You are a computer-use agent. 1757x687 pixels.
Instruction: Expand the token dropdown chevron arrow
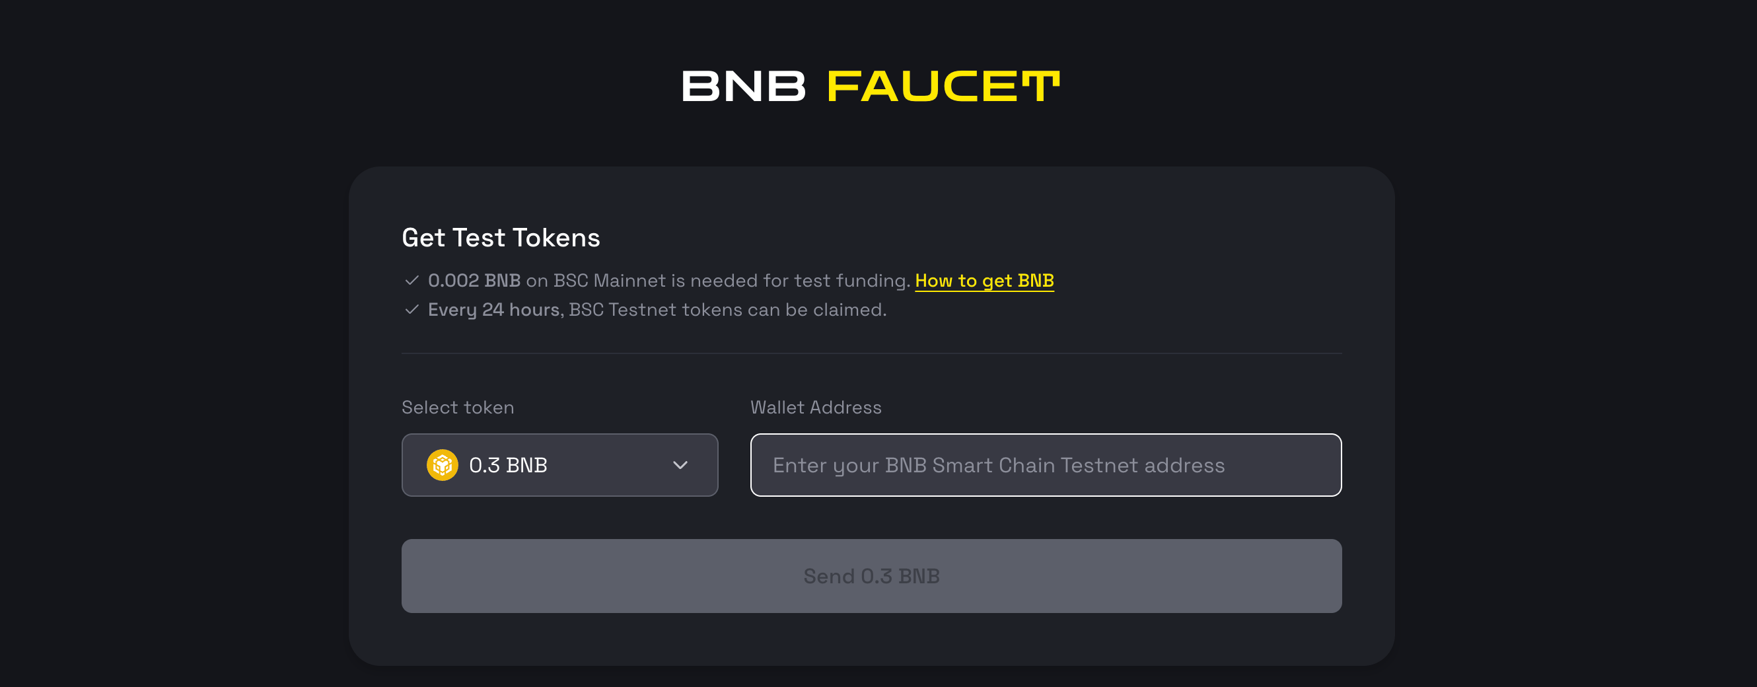(680, 465)
